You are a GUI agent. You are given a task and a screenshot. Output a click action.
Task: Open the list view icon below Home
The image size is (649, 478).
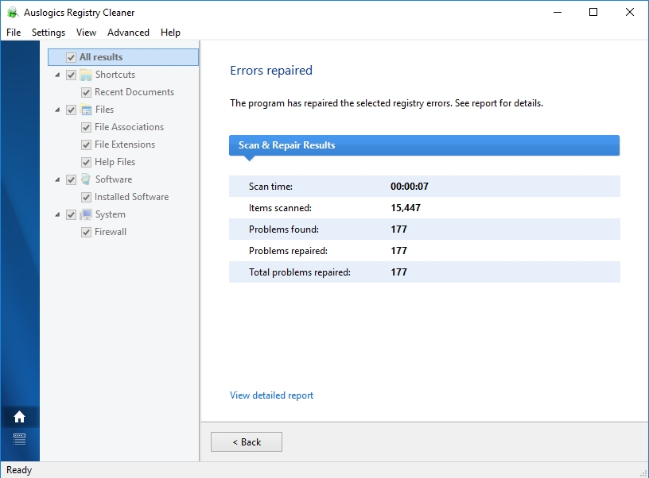point(19,439)
